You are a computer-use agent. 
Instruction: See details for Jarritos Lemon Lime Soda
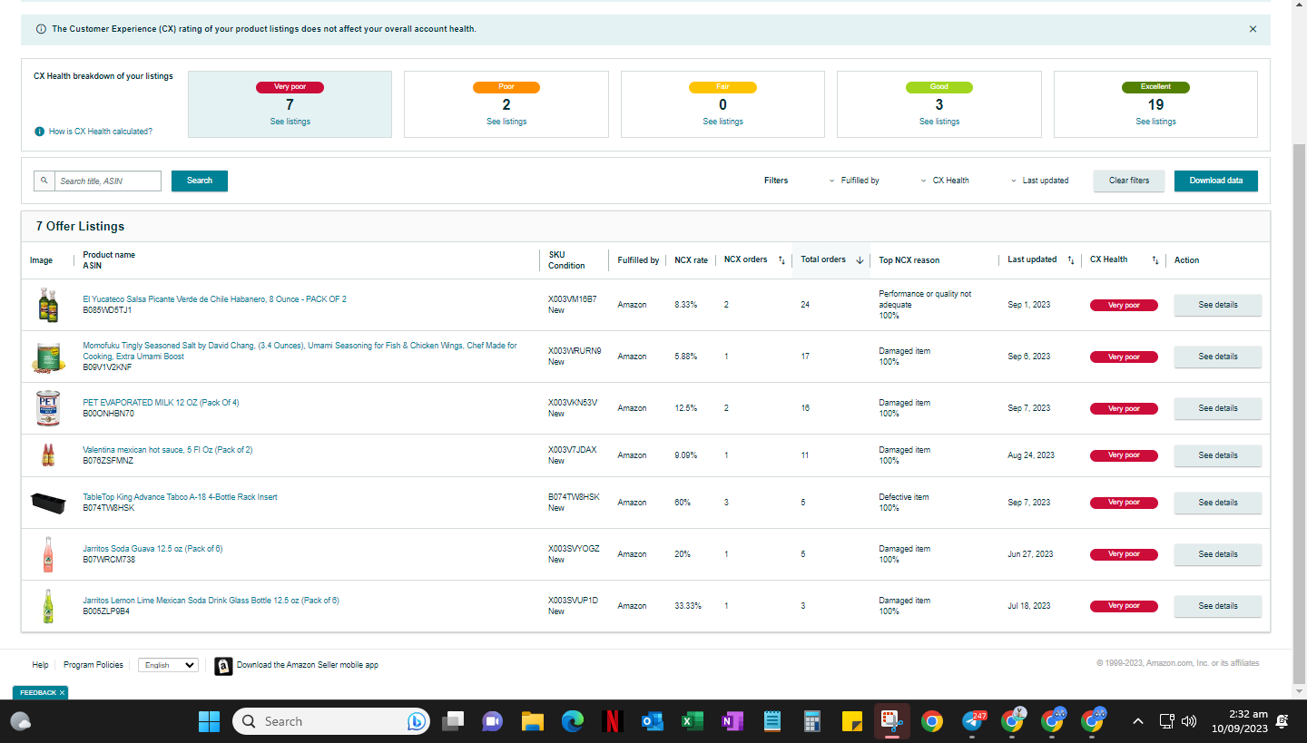(1218, 606)
